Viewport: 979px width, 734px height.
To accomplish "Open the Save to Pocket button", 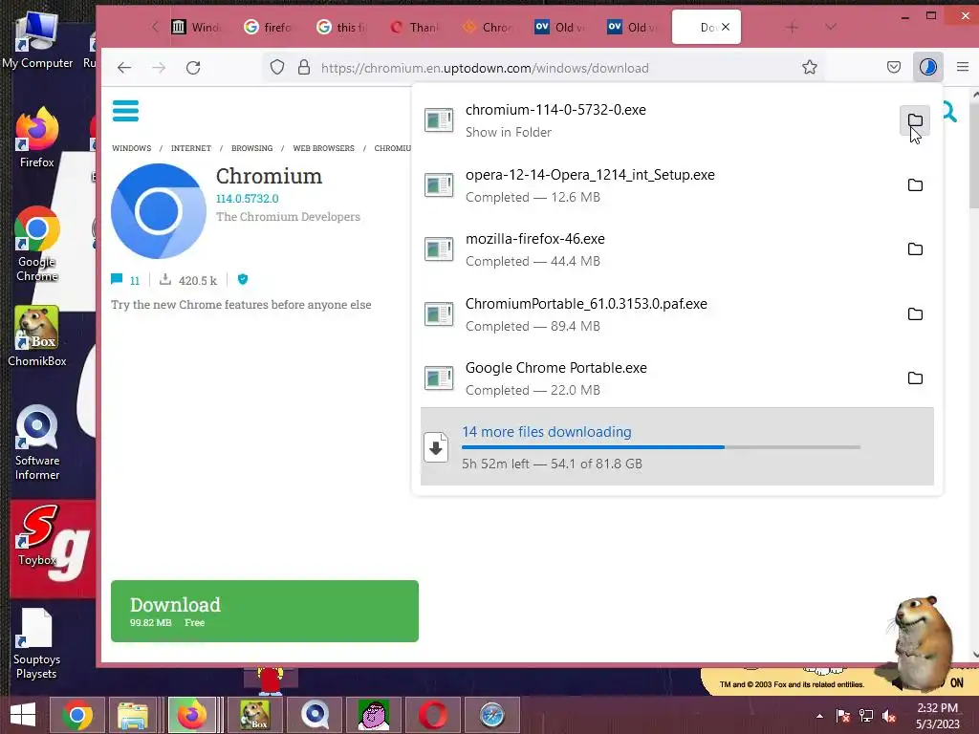I will pos(894,68).
